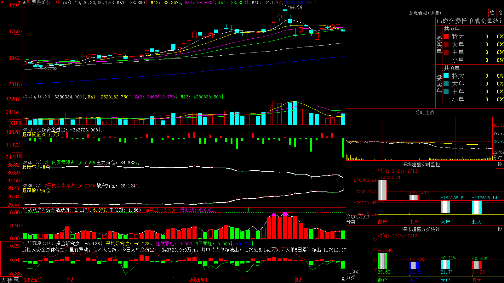Click the 中户 bar showing 73655.12

[x=414, y=198]
